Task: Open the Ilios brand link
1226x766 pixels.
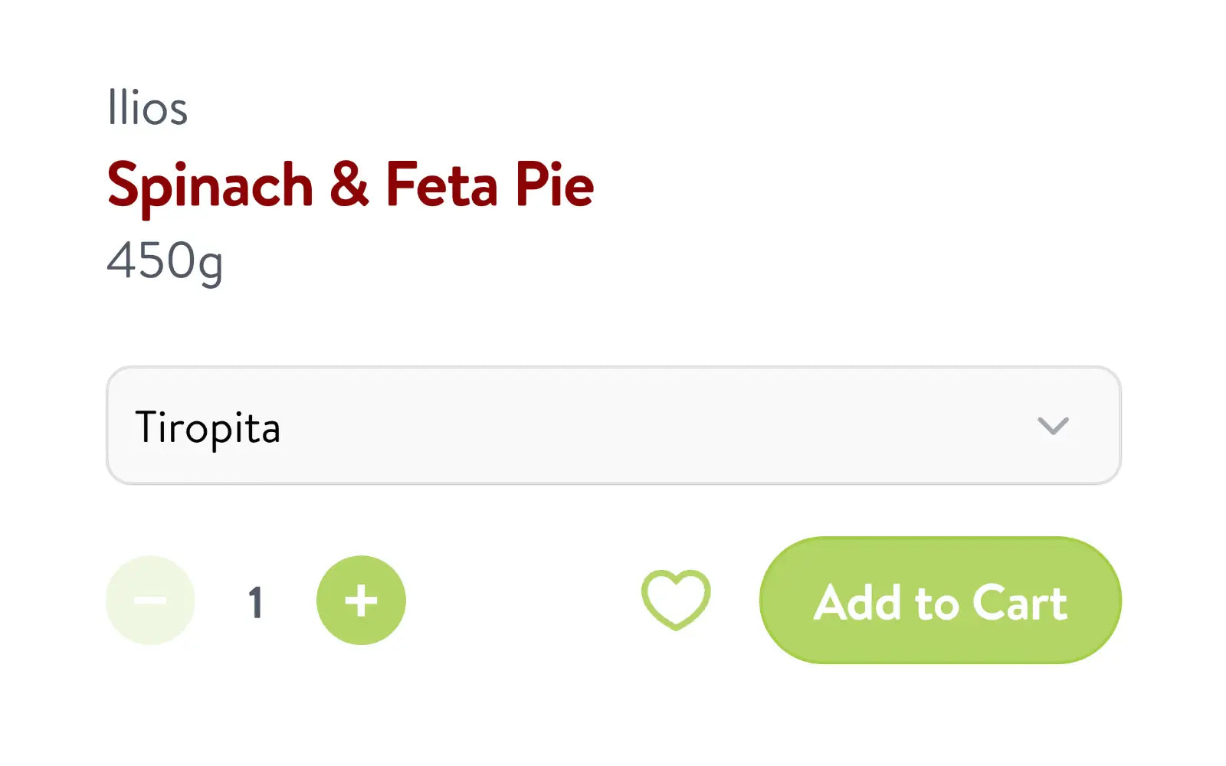Action: (147, 108)
